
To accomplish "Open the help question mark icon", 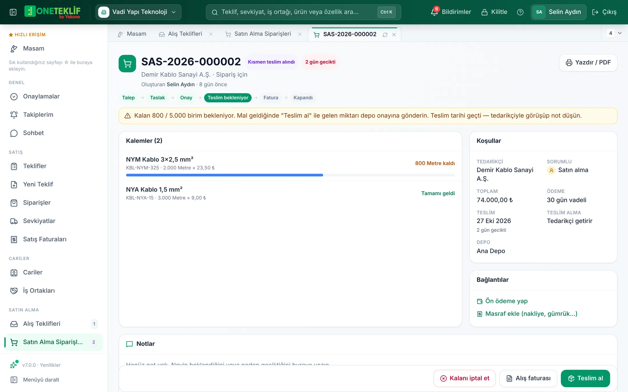I will coord(520,12).
